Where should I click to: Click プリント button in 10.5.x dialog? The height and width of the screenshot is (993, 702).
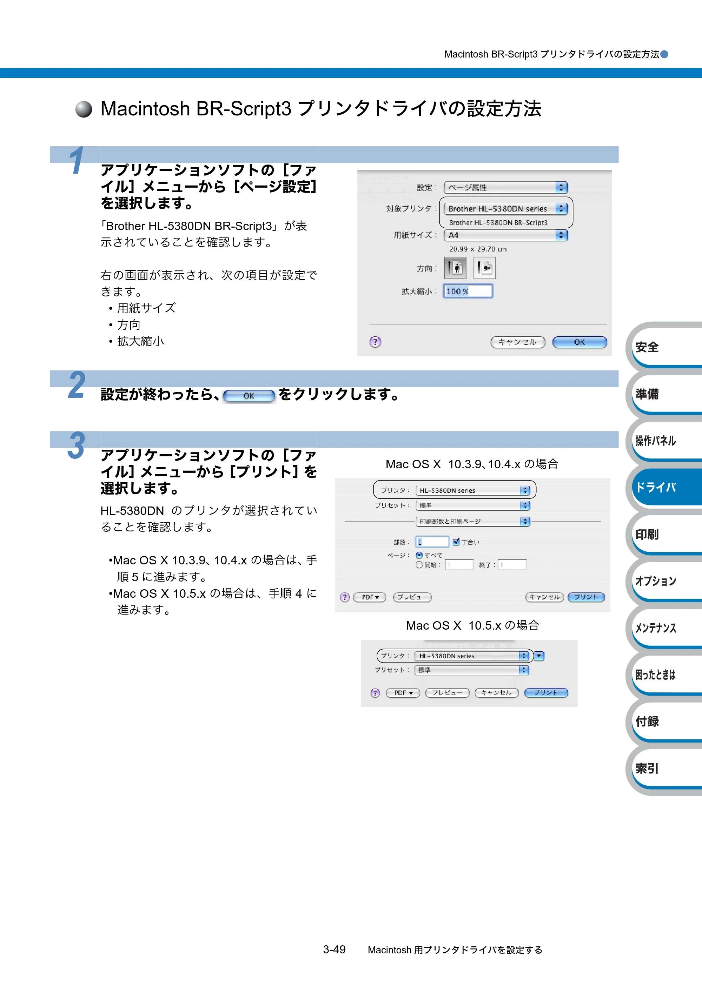(x=546, y=693)
